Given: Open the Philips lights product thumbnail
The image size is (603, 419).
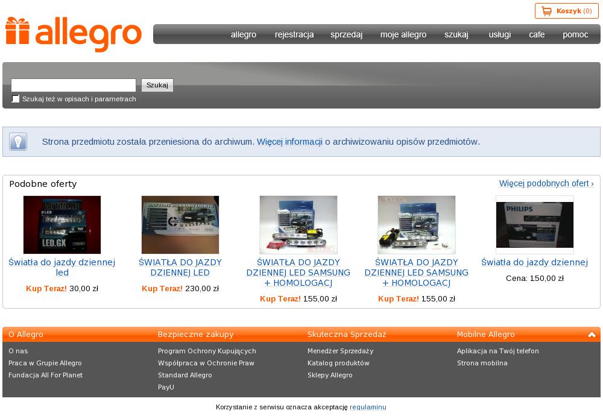Looking at the screenshot, I should [x=534, y=225].
